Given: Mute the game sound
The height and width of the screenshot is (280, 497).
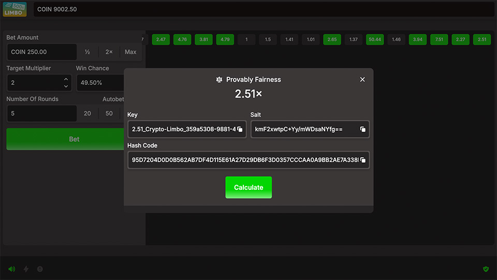Looking at the screenshot, I should click(12, 269).
